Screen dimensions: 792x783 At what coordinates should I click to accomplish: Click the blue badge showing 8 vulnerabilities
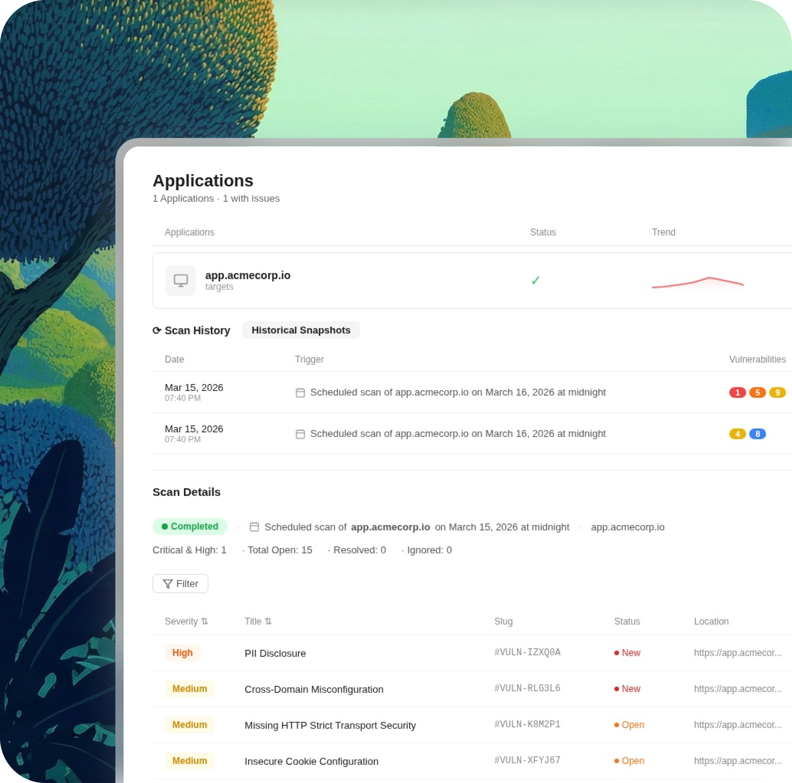[x=757, y=434]
